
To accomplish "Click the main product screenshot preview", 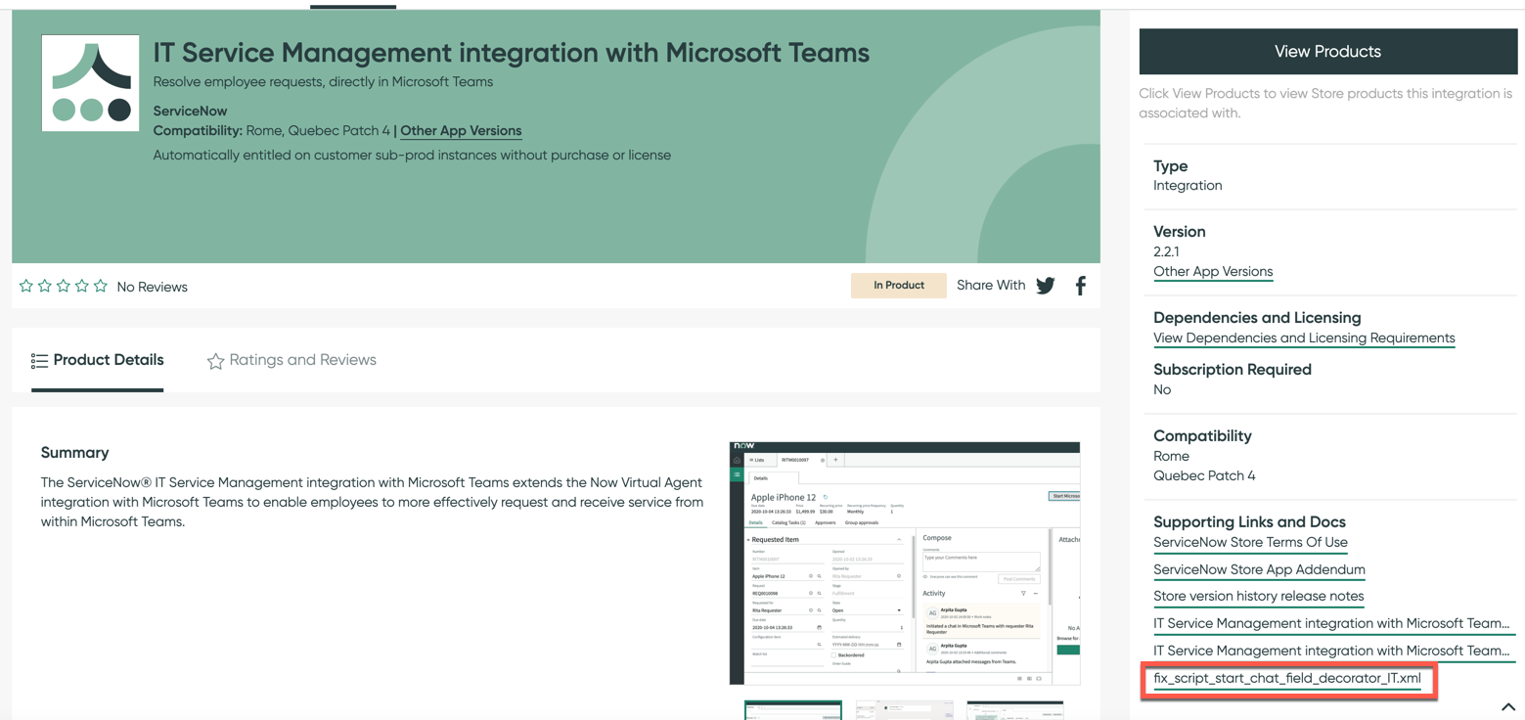I will (905, 563).
